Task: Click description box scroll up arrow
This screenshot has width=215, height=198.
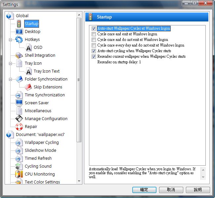Action: pos(203,170)
